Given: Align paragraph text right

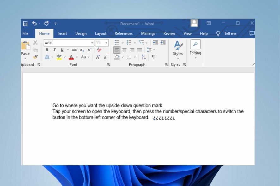Looking at the screenshot, I should pyautogui.click(x=132, y=50).
